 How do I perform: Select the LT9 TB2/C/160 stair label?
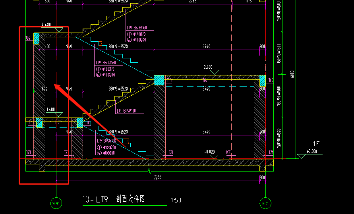point(106,62)
